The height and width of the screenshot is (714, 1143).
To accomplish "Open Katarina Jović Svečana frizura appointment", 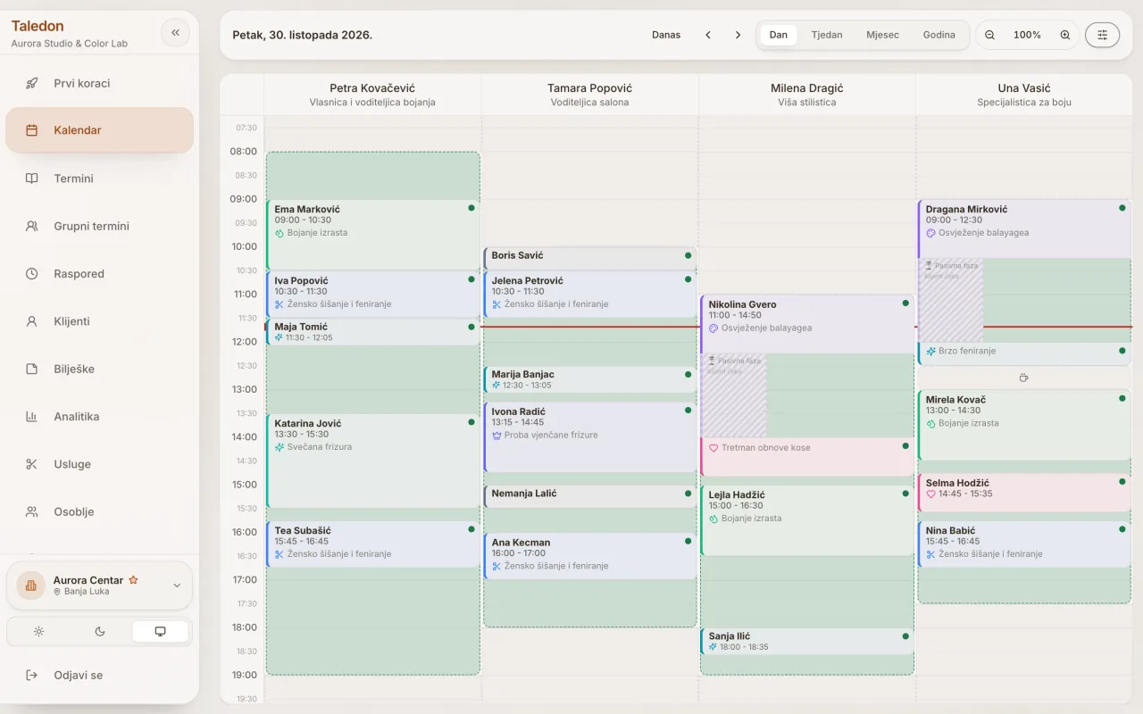I will (x=373, y=461).
